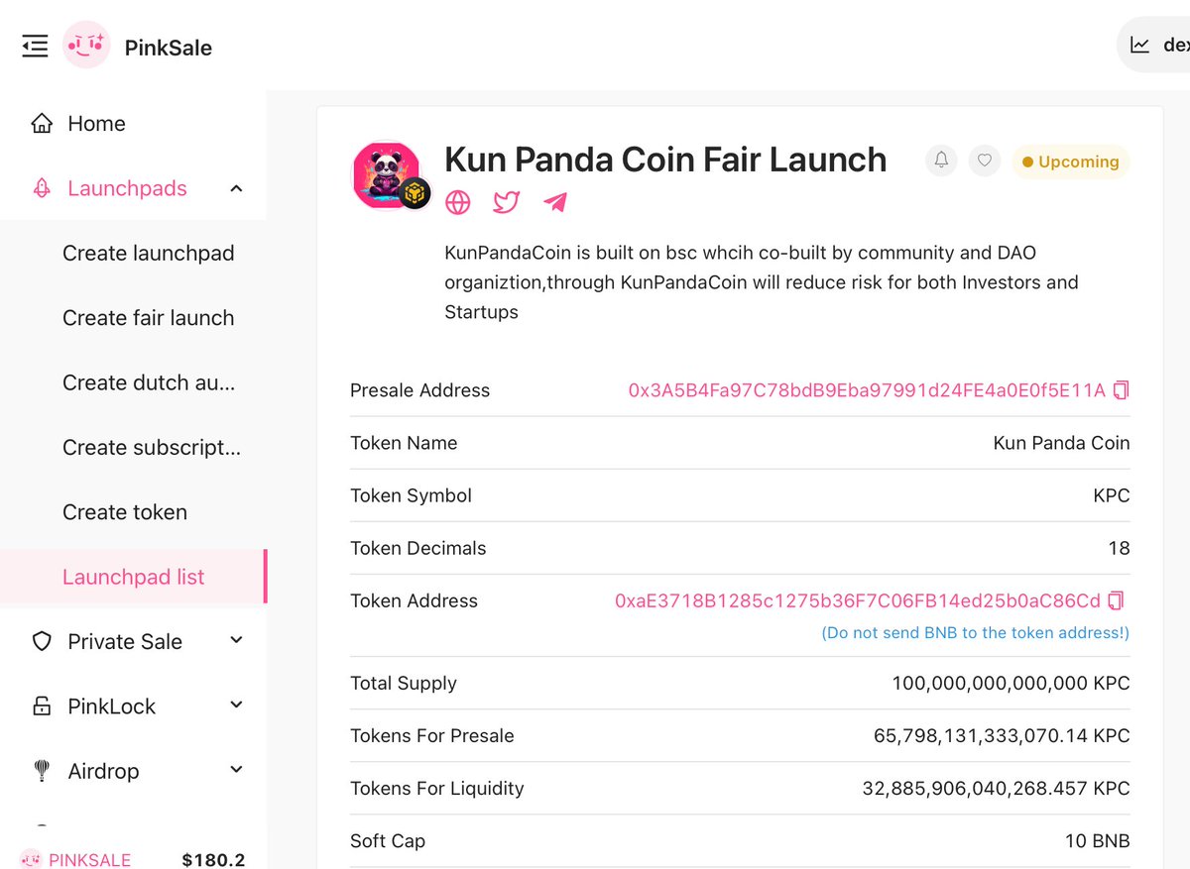Toggle the heart favorite icon
Viewport: 1190px width, 869px height.
[985, 161]
